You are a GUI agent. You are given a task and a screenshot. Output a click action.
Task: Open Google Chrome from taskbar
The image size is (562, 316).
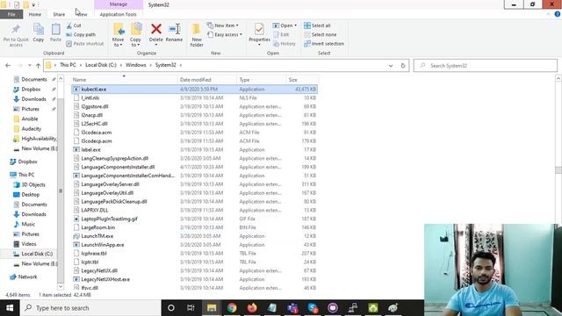pos(232,308)
